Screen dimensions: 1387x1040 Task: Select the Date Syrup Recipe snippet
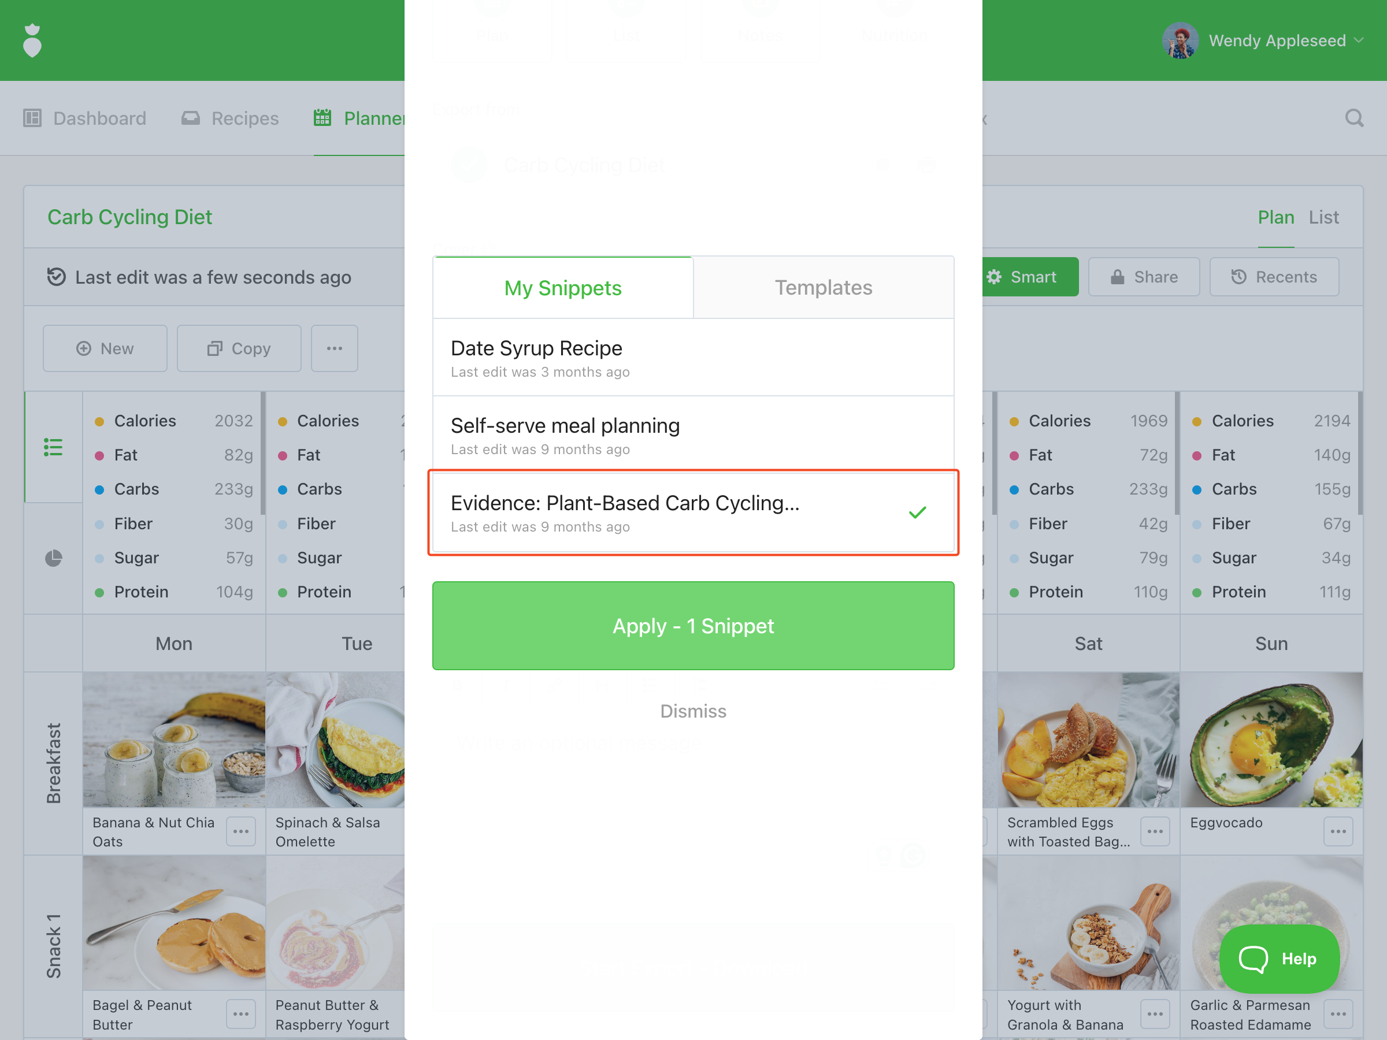tap(693, 357)
